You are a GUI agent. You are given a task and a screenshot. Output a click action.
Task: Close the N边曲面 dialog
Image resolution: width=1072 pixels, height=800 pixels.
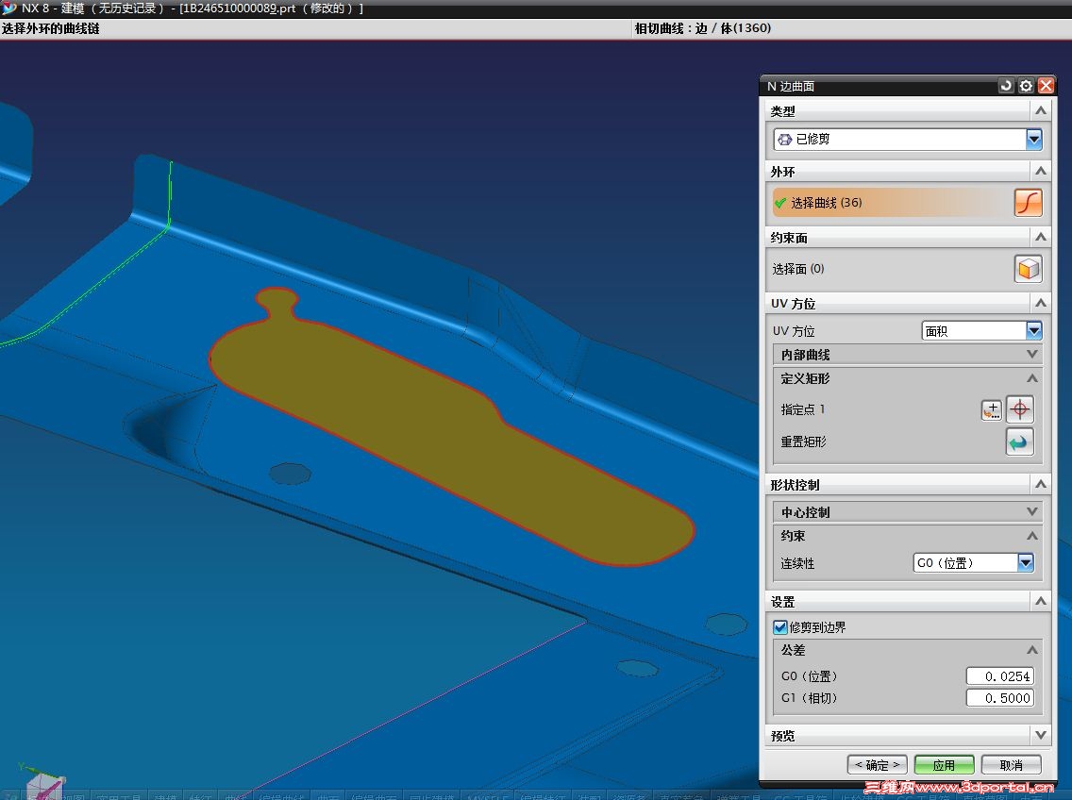[1046, 86]
